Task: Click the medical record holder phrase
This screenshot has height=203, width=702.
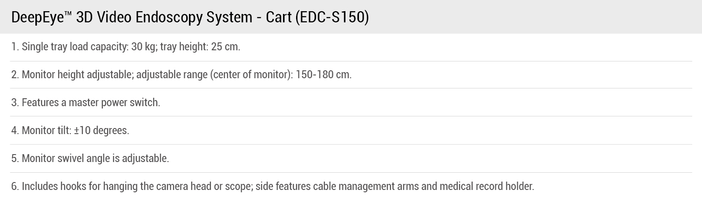Action: [x=488, y=187]
